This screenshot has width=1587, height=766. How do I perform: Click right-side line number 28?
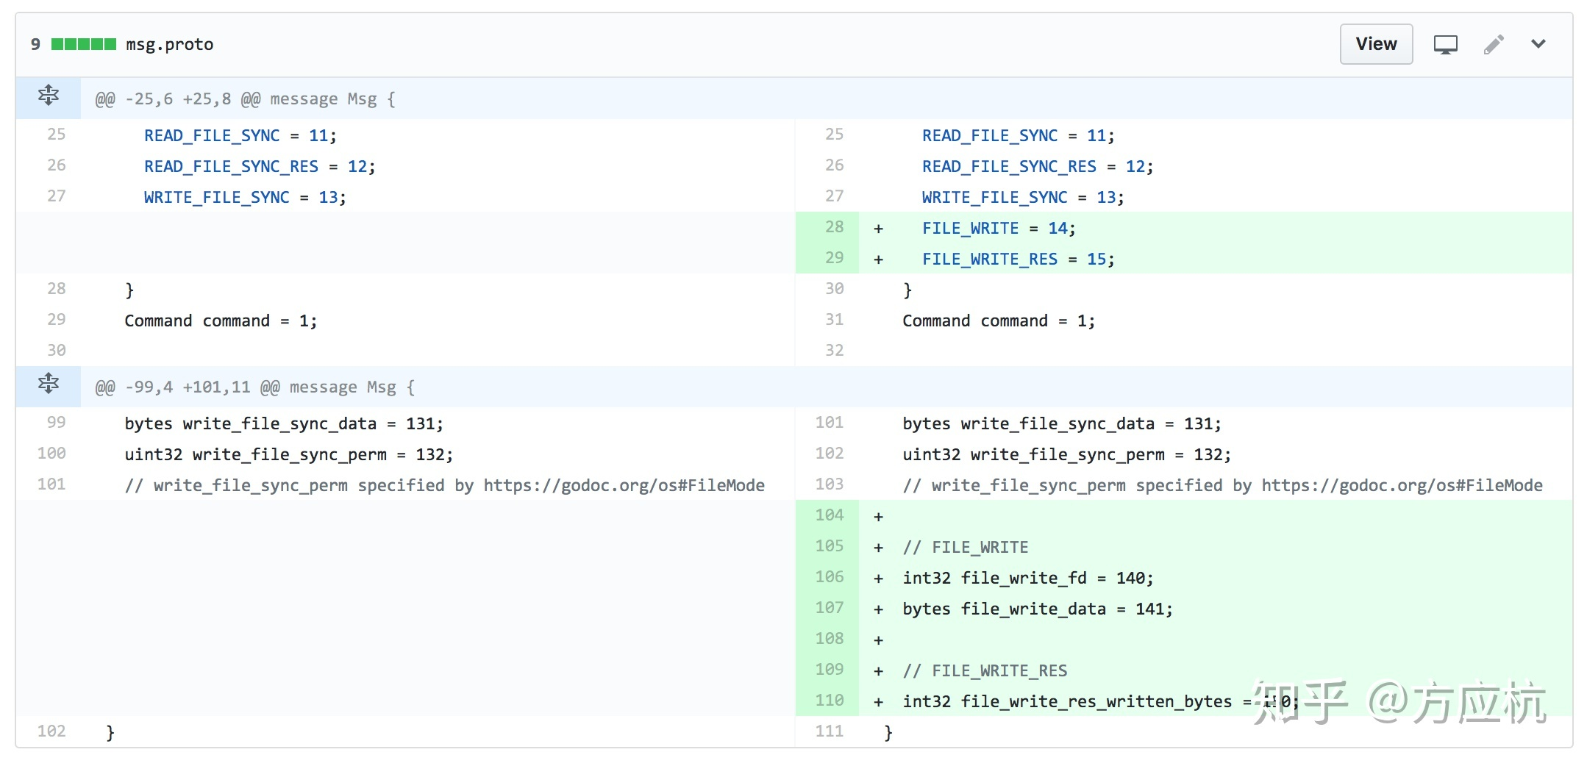(834, 227)
